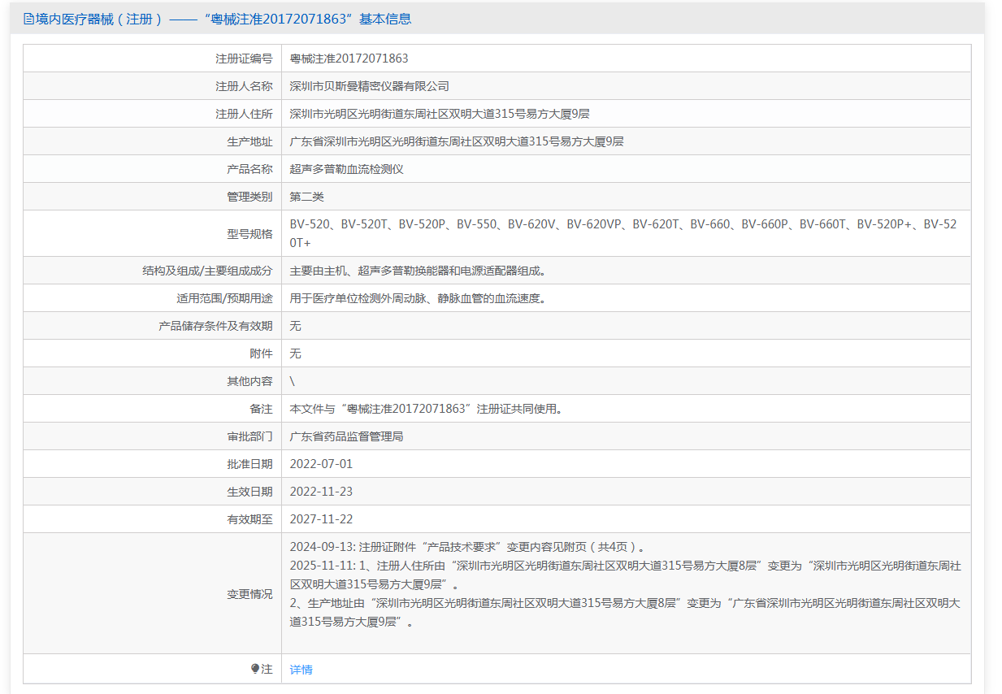Screen dimensions: 1002x694
Task: Click the 生效日期 label
Action: click(249, 492)
